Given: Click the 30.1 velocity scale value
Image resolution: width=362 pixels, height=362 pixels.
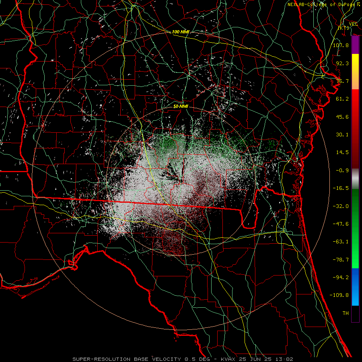Looking at the screenshot, I should pos(342,135).
